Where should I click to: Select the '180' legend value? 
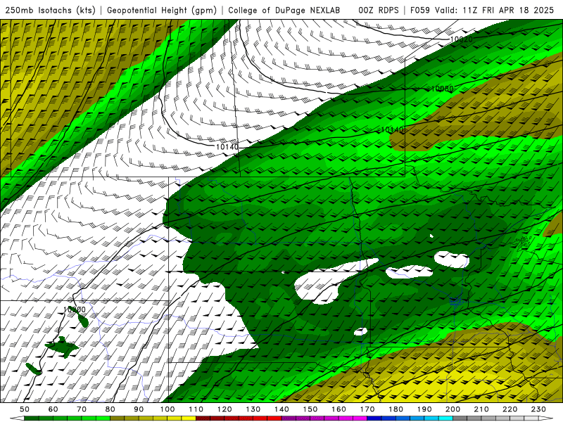pos(396,409)
